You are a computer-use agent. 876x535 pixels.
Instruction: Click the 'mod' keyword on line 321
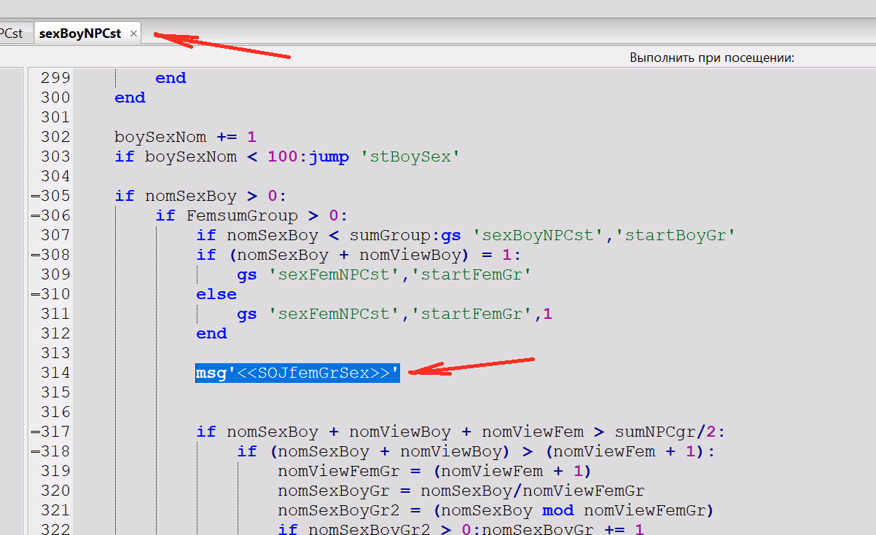click(x=558, y=510)
